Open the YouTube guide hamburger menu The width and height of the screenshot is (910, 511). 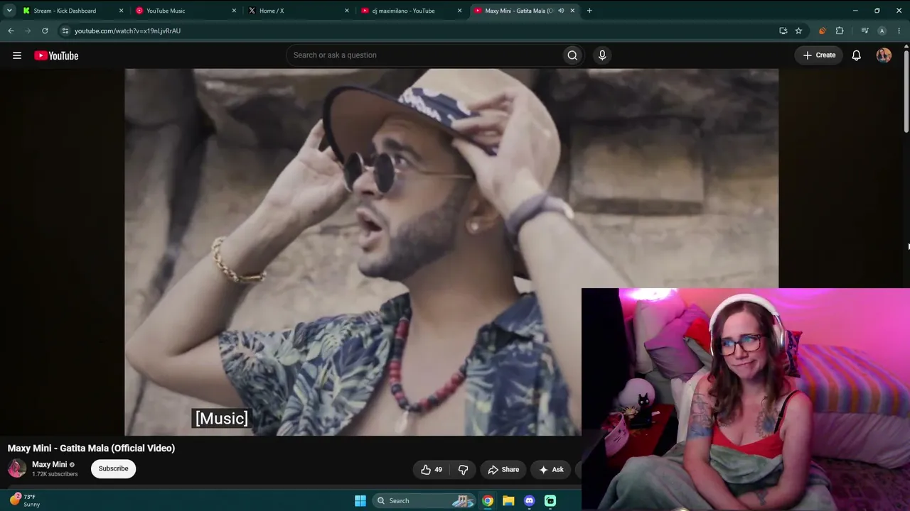[x=17, y=55]
